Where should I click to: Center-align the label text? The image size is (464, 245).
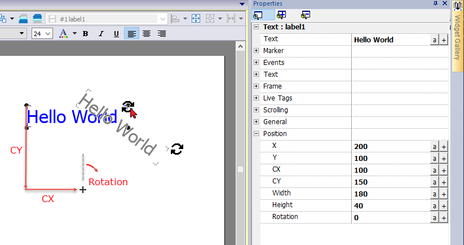(147, 34)
